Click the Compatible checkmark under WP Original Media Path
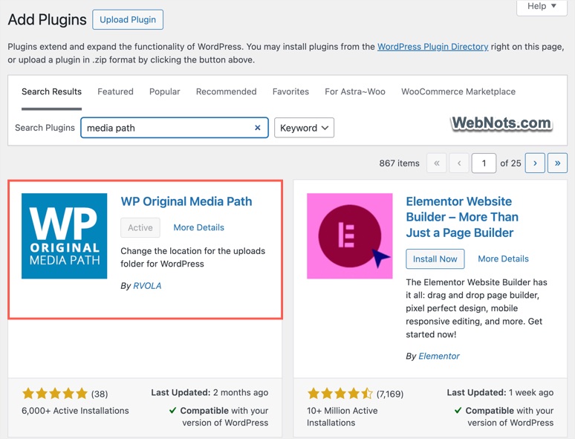The height and width of the screenshot is (439, 575). pos(172,410)
